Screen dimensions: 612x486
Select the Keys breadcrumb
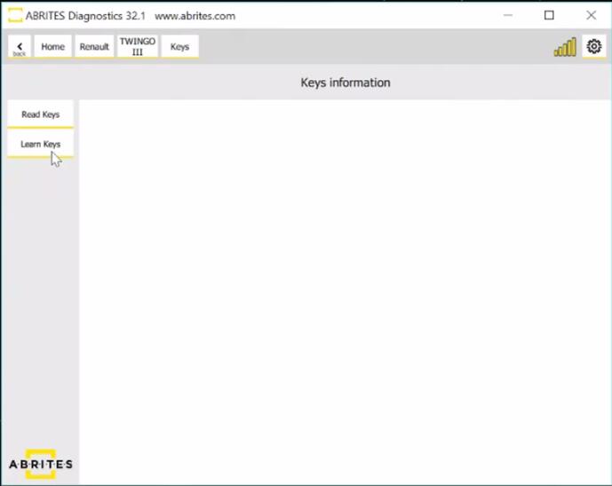point(179,47)
